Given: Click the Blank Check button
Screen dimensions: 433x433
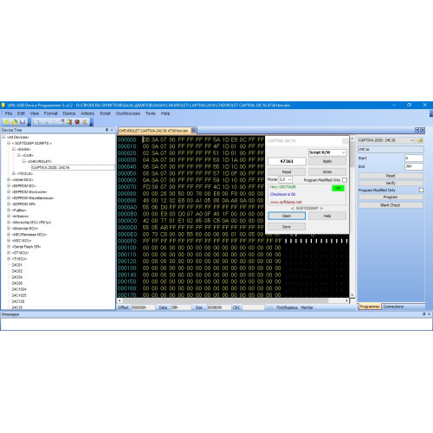Looking at the screenshot, I should click(x=391, y=205).
